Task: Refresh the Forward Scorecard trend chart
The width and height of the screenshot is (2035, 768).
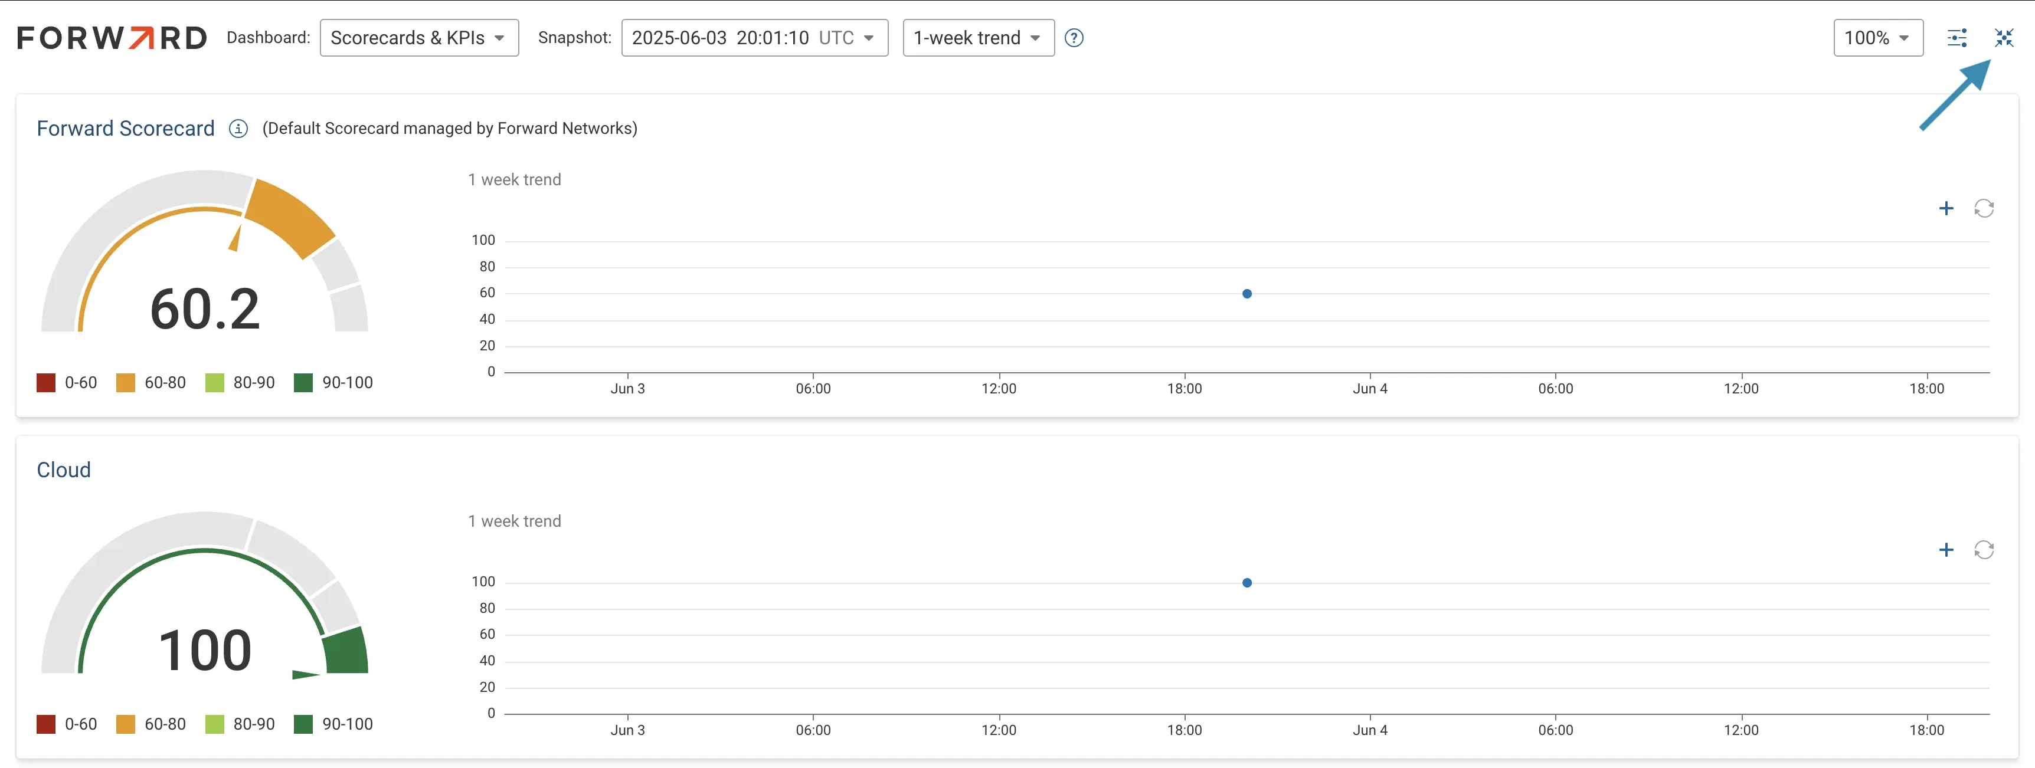Action: coord(1984,208)
